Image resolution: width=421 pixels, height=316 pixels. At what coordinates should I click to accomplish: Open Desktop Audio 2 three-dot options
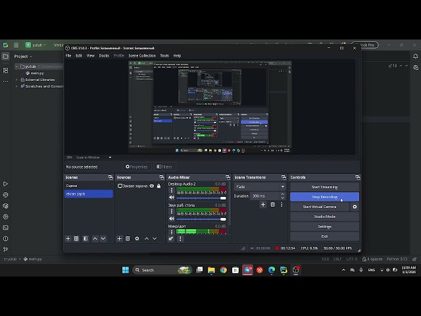point(172,190)
